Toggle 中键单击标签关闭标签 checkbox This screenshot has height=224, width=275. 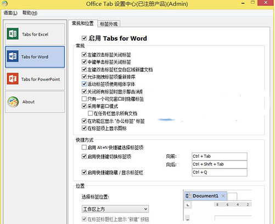[x=84, y=62]
